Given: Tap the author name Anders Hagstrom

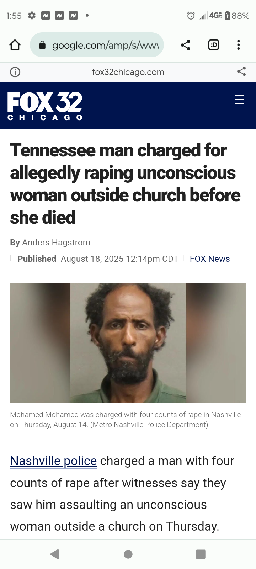Looking at the screenshot, I should point(56,243).
